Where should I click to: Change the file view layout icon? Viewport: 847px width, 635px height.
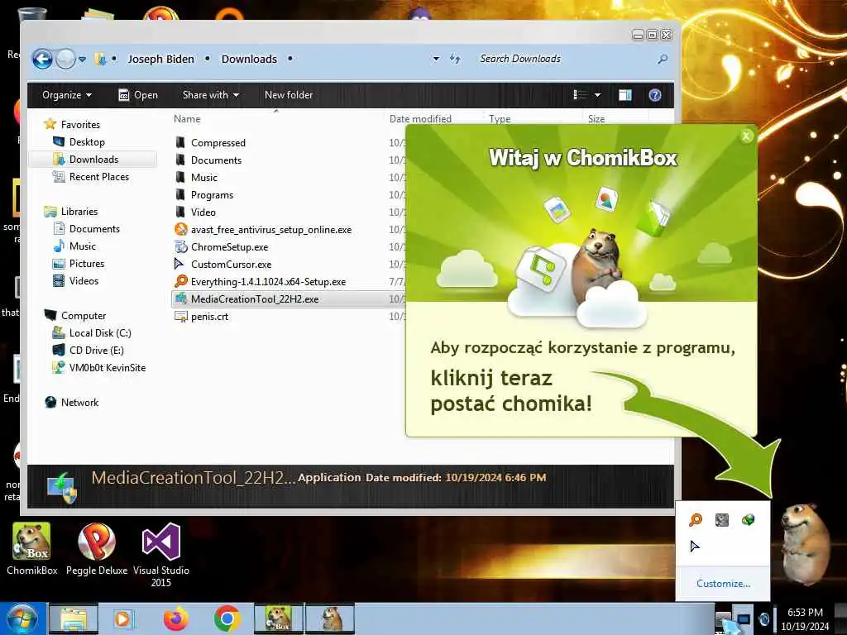coord(580,95)
